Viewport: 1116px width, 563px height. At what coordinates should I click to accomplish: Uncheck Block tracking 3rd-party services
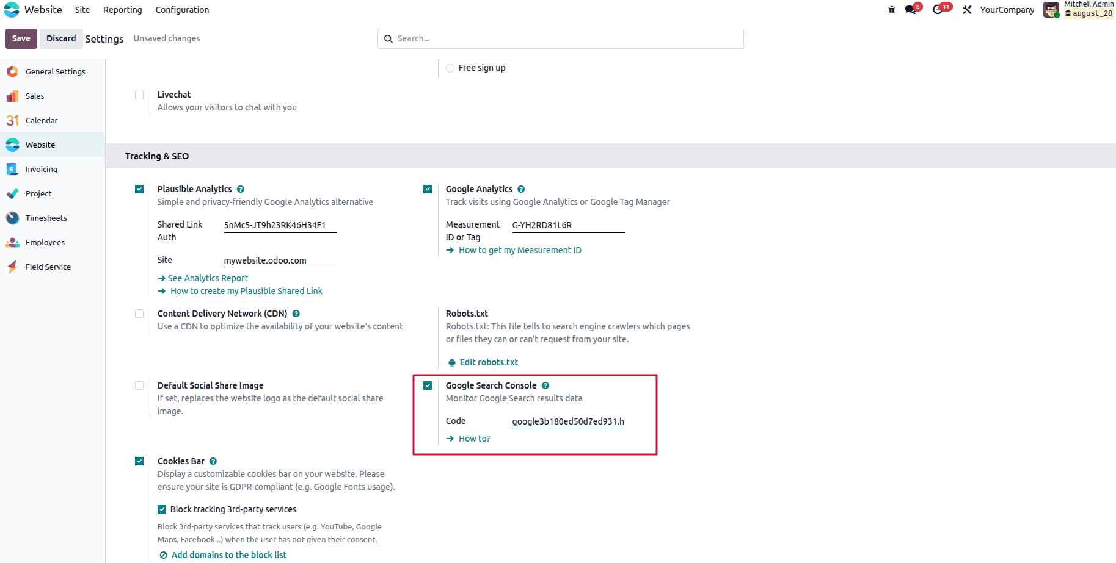[x=162, y=509]
